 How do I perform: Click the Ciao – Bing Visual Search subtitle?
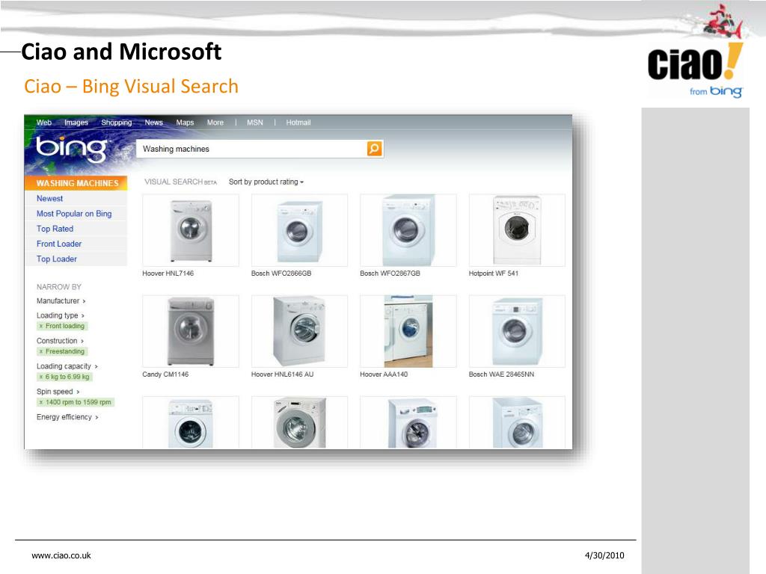tap(131, 87)
